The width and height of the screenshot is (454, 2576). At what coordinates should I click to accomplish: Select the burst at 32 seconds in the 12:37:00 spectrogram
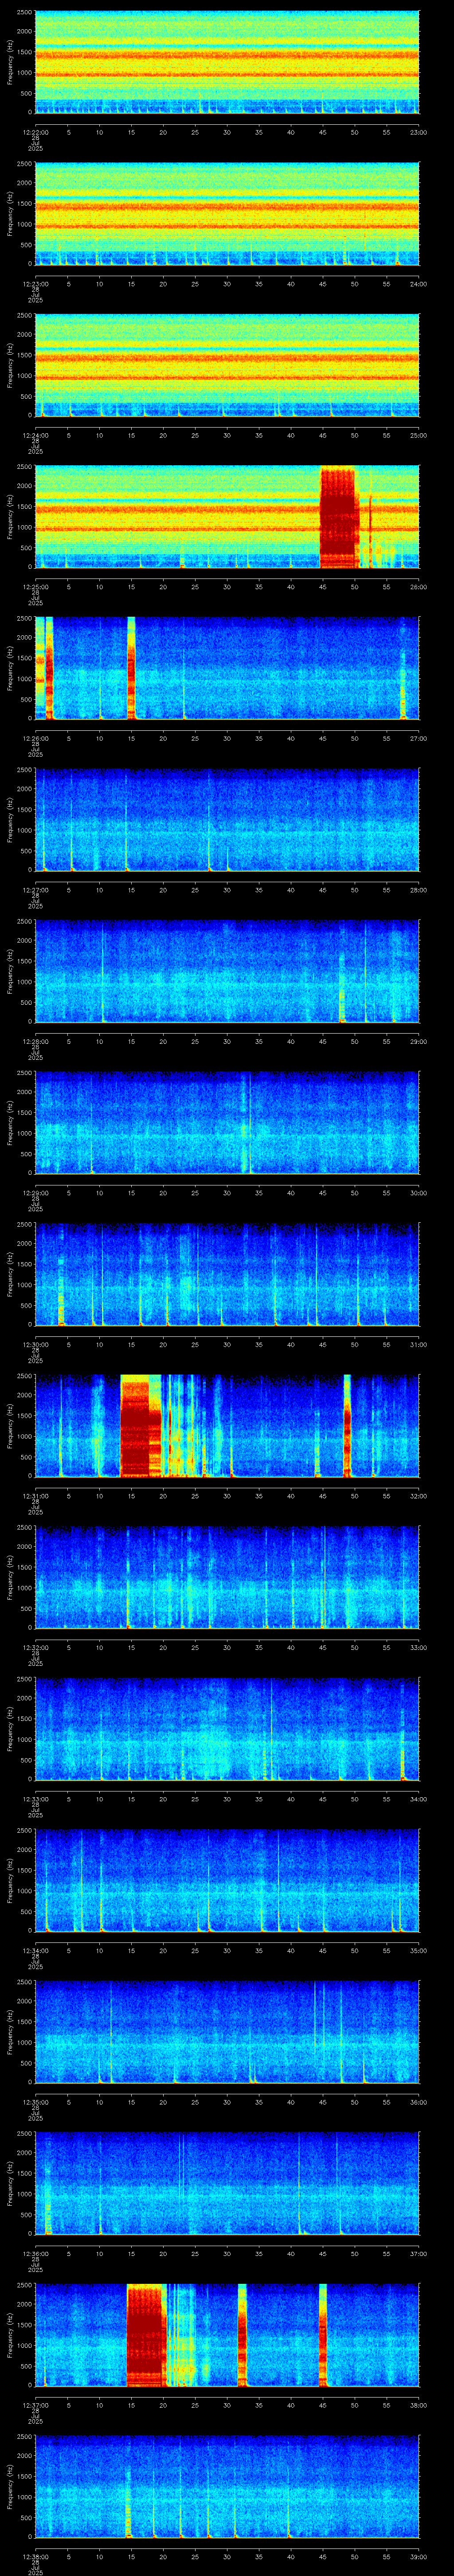pos(243,2335)
